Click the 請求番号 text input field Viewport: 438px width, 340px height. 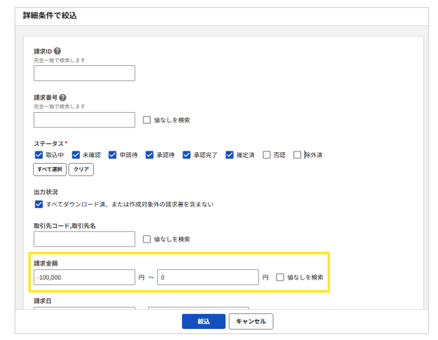[84, 119]
